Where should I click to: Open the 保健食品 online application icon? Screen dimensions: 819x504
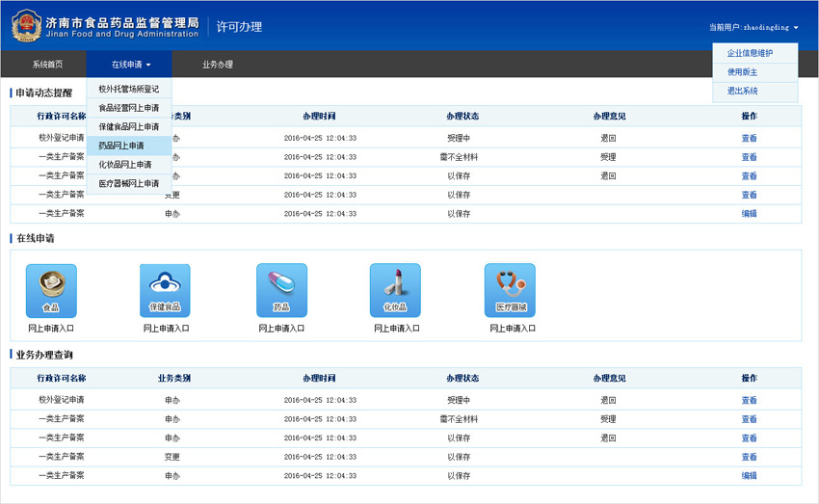[165, 290]
